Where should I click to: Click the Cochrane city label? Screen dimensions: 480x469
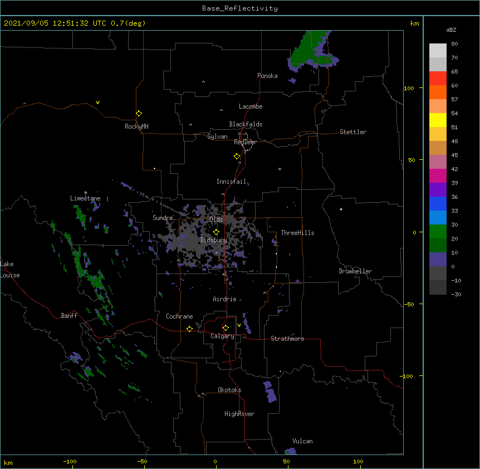(x=179, y=316)
